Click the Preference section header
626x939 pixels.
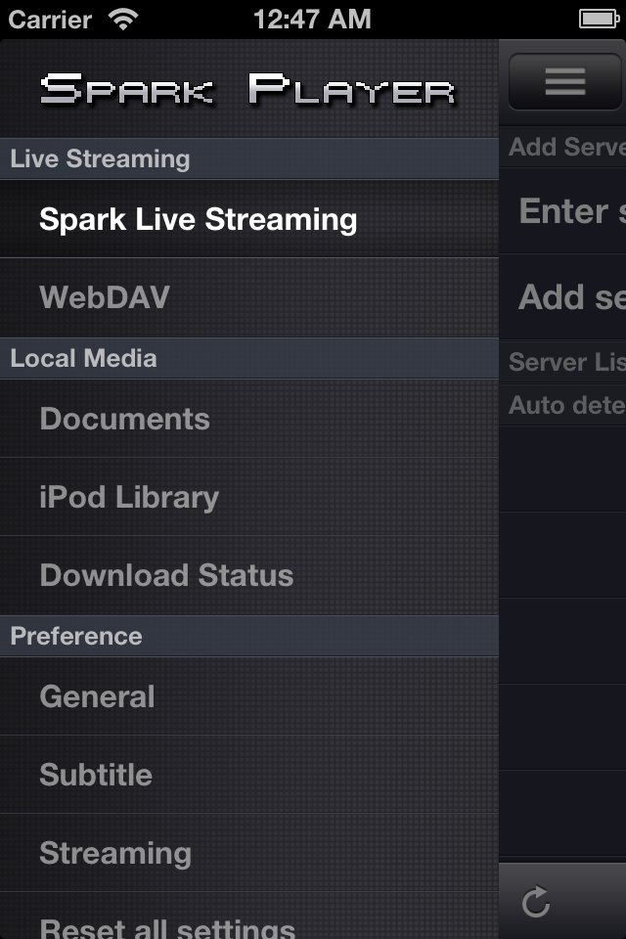pos(249,636)
